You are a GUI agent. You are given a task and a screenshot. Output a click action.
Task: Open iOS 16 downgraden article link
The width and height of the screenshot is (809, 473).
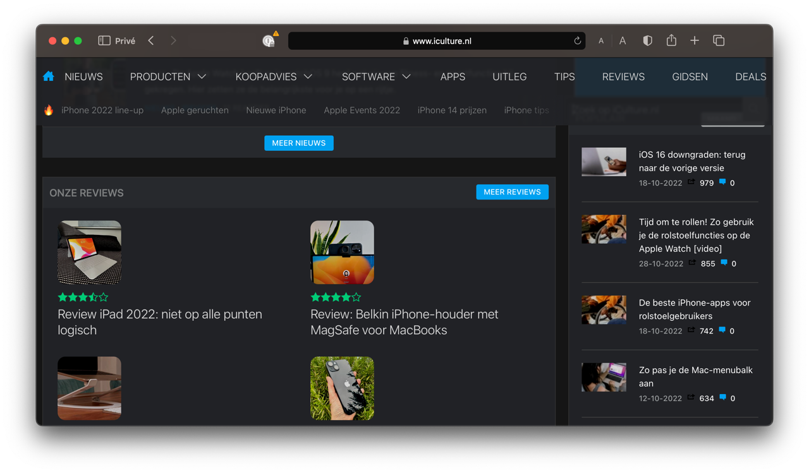pos(692,161)
